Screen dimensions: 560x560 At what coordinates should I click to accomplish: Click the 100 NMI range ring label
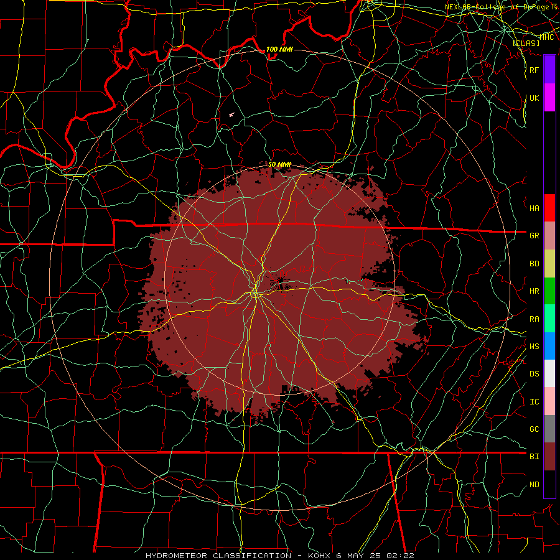[279, 49]
